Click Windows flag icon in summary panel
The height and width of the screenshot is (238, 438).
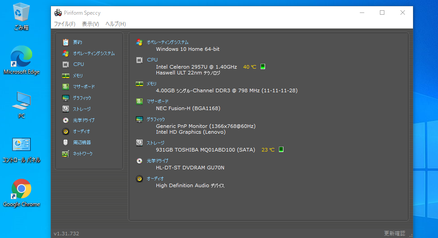[x=139, y=42]
